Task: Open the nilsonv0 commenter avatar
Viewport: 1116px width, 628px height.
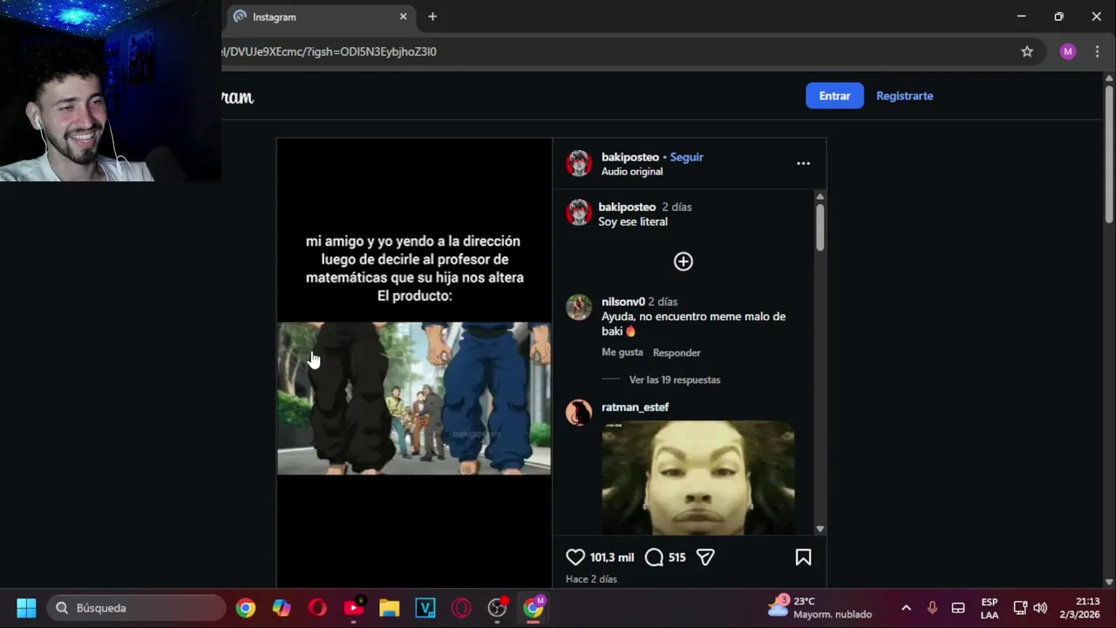Action: coord(579,307)
